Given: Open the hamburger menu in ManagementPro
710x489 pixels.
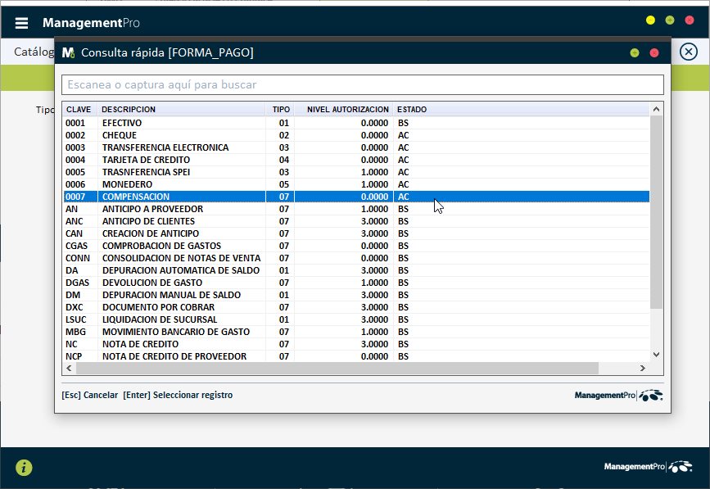Looking at the screenshot, I should (21, 23).
